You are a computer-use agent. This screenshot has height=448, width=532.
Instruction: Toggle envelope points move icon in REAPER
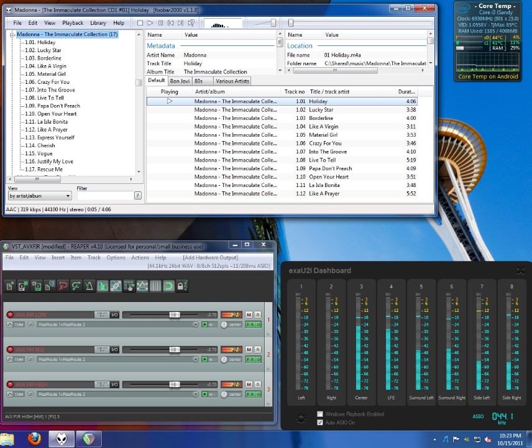[142, 286]
